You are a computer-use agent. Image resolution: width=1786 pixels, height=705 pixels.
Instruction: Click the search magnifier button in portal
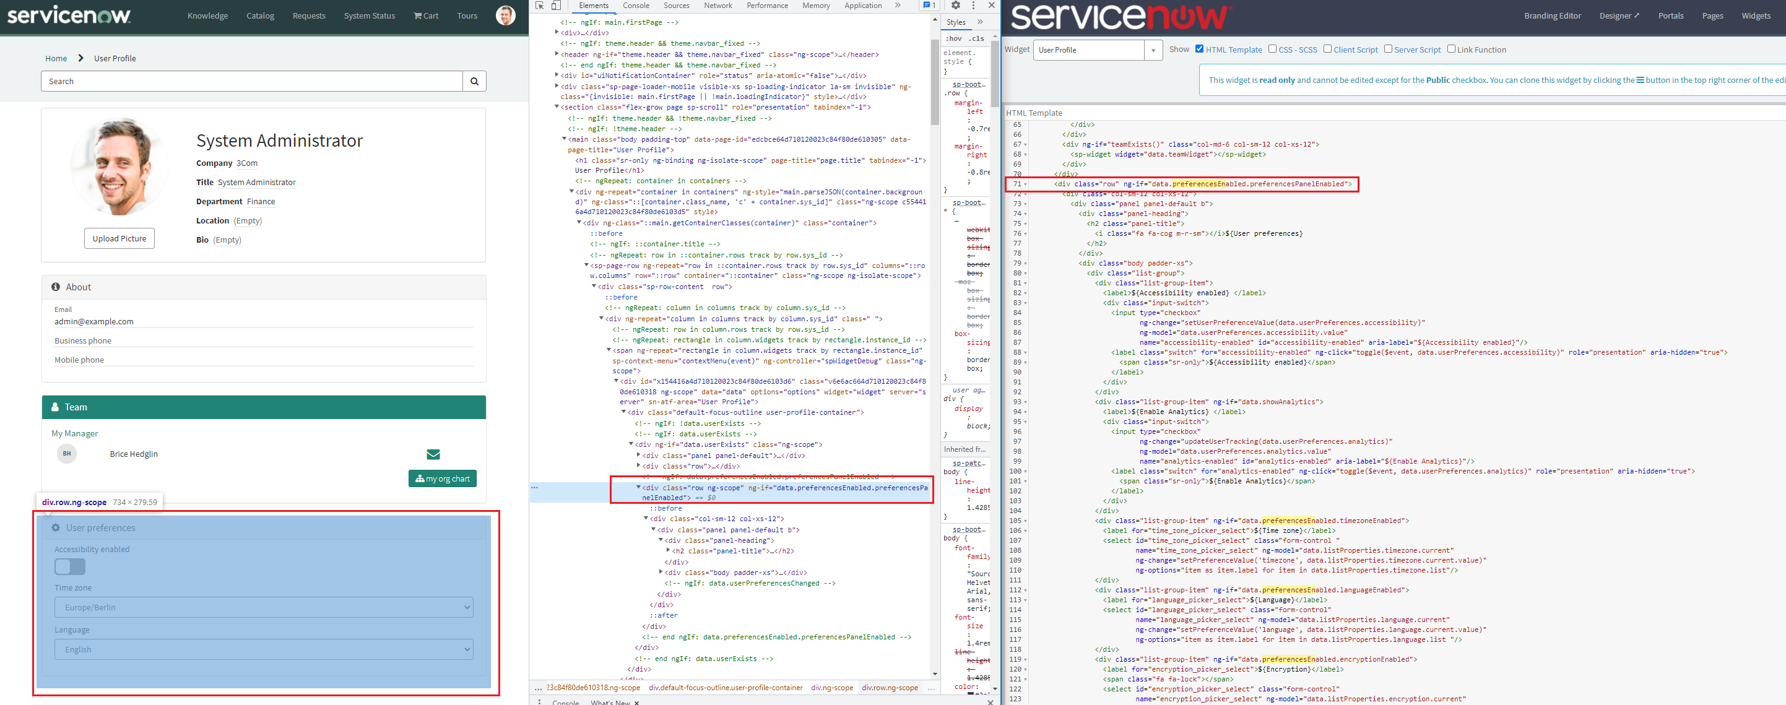[474, 81]
